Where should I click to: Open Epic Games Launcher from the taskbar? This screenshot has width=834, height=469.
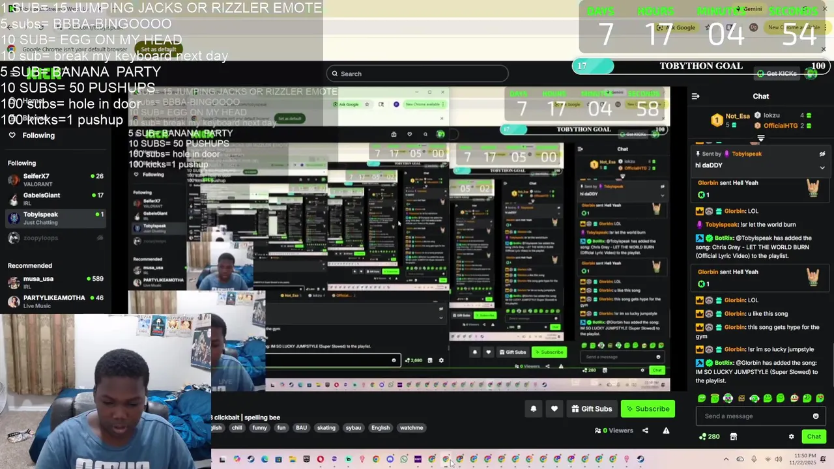click(x=306, y=459)
